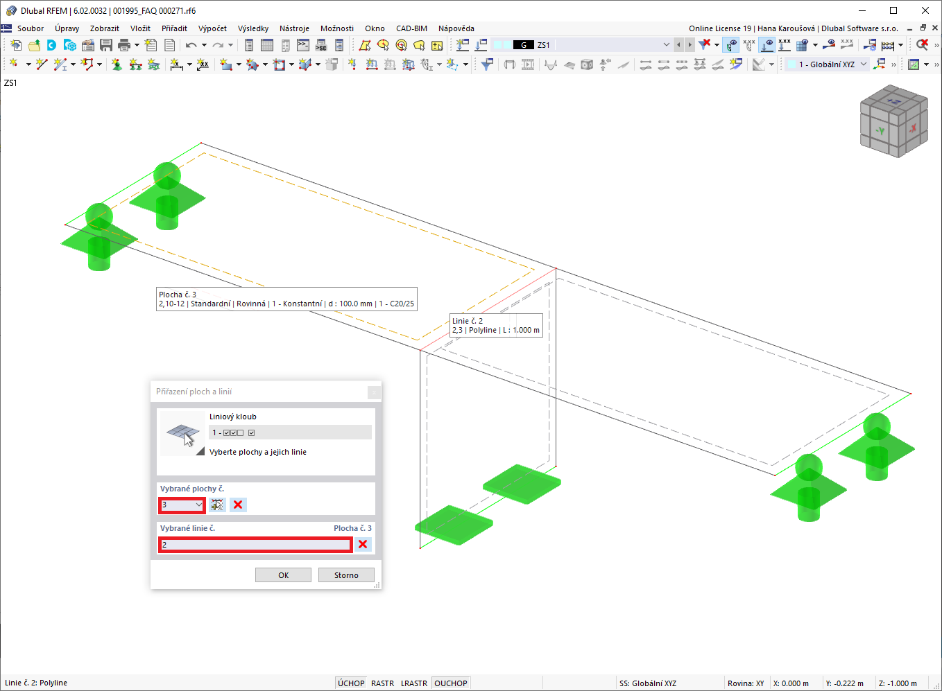Open the Globální XYZ coordinate system dropdown

[x=864, y=64]
